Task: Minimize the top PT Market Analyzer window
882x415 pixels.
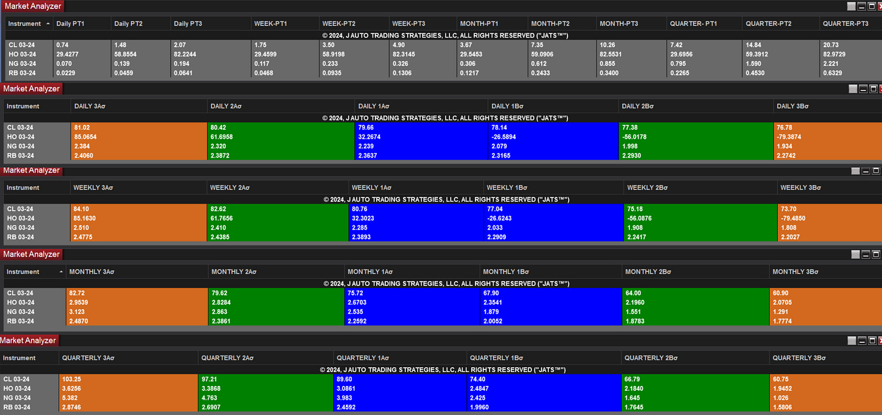Action: (862, 6)
